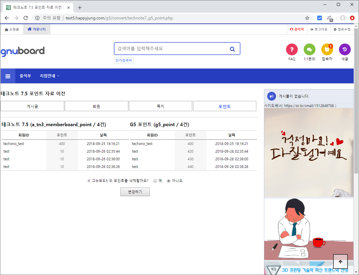Switch to the 게시글 tab
The height and width of the screenshot is (275, 359).
point(32,106)
